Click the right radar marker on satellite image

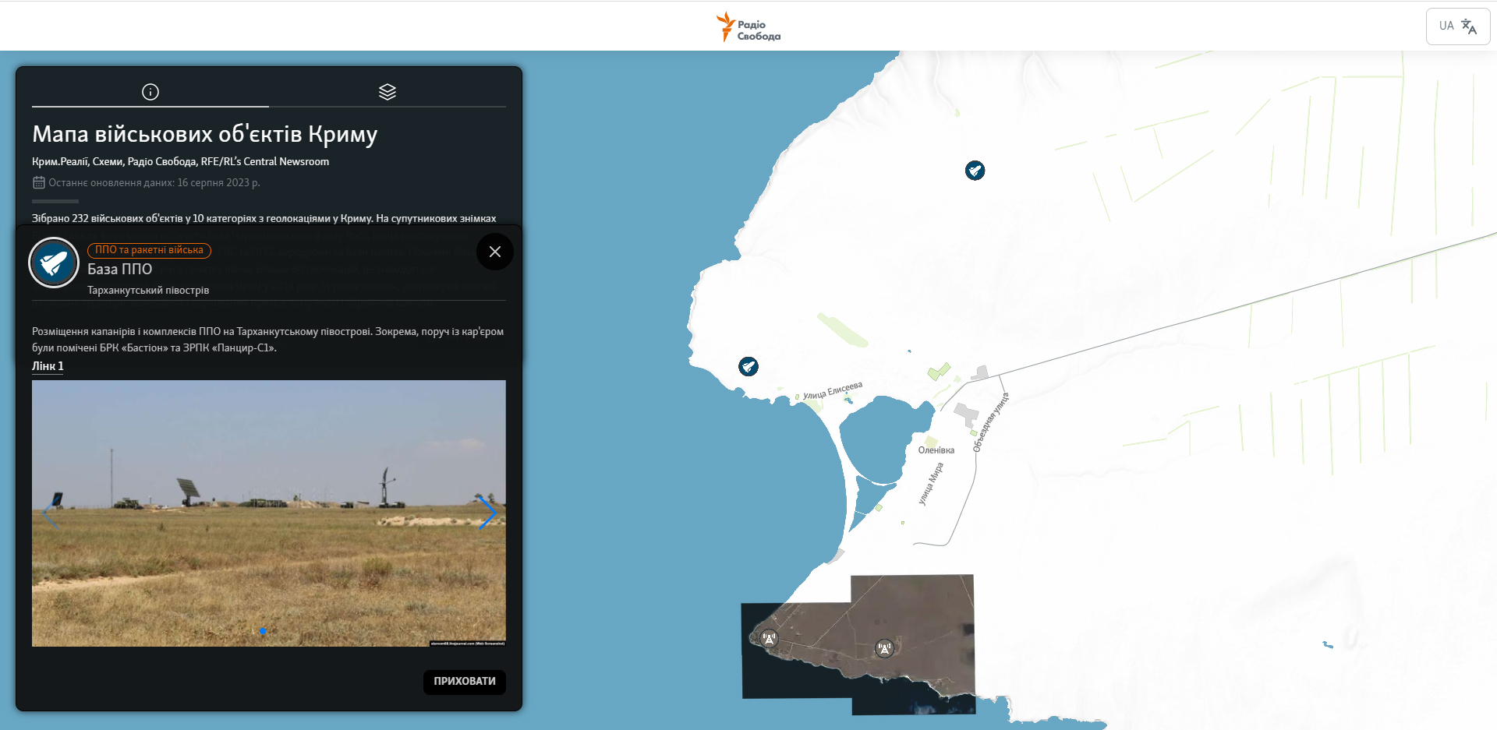884,648
